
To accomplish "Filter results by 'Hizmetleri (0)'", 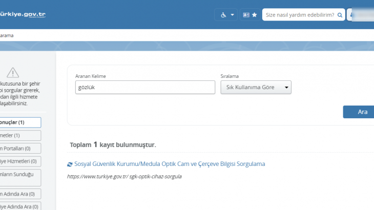I will click(x=19, y=161).
